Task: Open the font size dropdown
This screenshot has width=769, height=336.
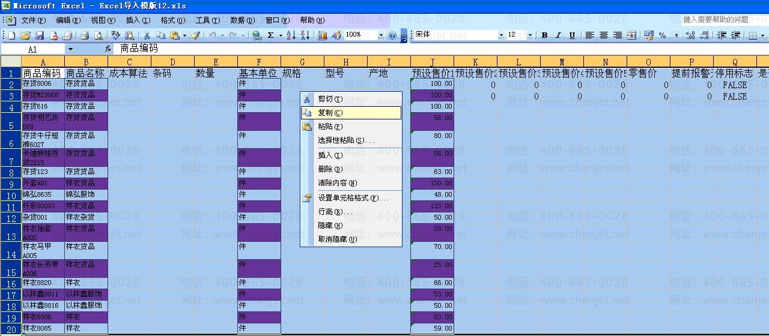Action: click(x=530, y=35)
